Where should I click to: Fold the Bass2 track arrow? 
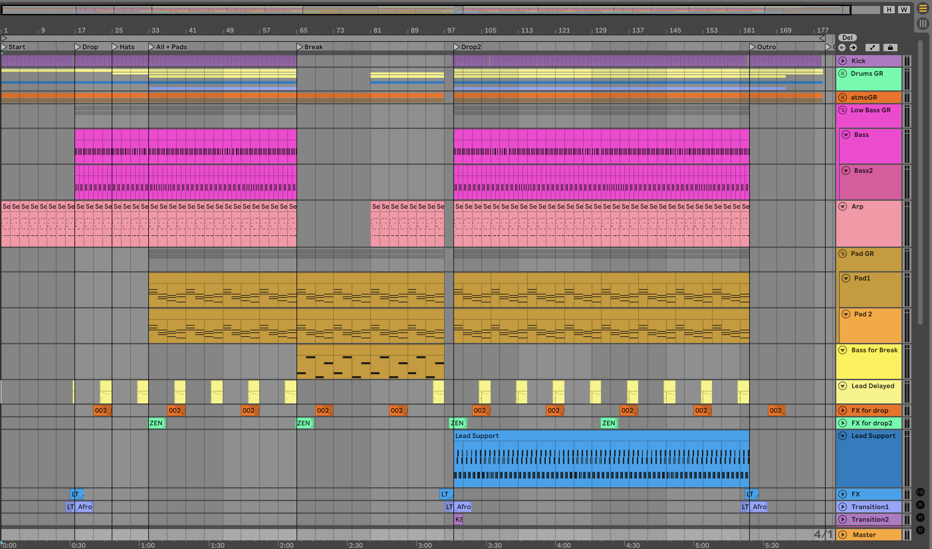click(846, 170)
